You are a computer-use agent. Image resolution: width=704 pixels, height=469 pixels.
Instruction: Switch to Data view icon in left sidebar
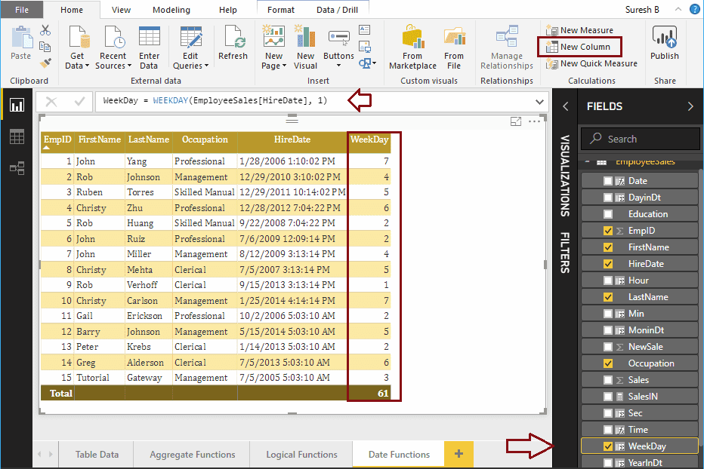tap(16, 136)
